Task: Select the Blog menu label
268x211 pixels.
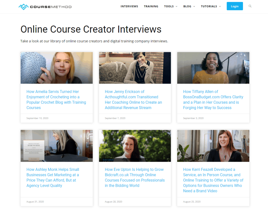Action: click(x=187, y=6)
